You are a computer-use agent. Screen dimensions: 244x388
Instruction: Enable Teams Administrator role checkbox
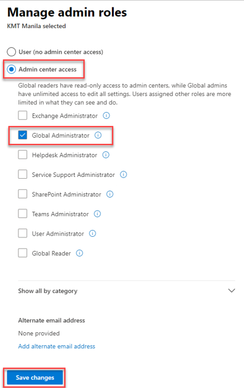(x=23, y=214)
